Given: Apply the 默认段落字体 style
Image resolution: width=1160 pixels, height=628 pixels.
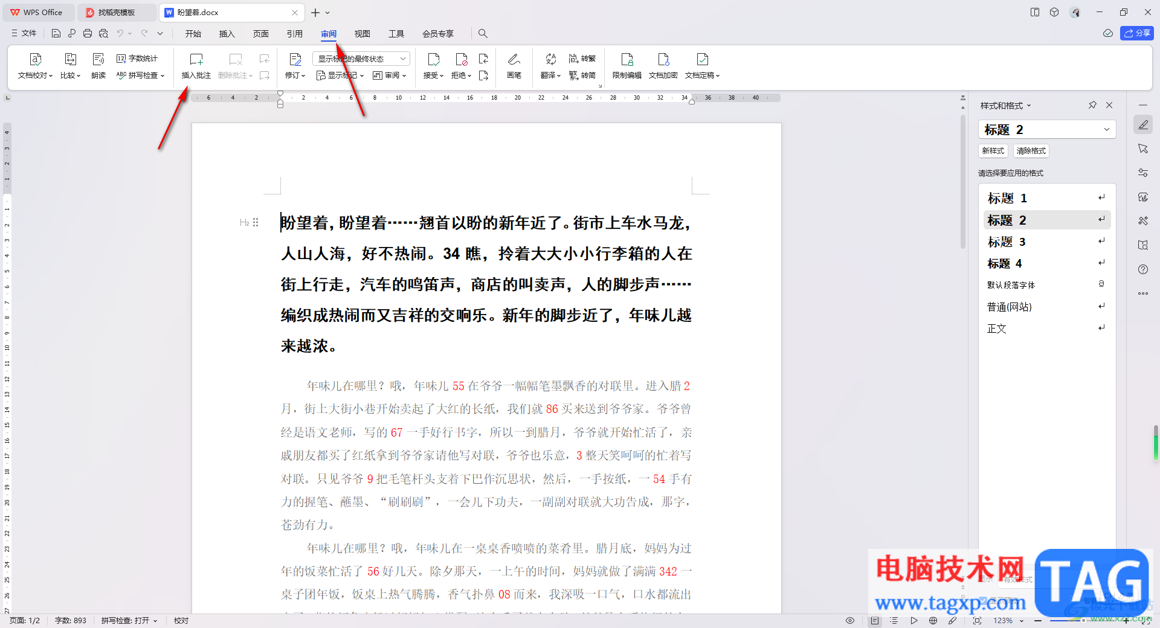Looking at the screenshot, I should [x=1047, y=285].
